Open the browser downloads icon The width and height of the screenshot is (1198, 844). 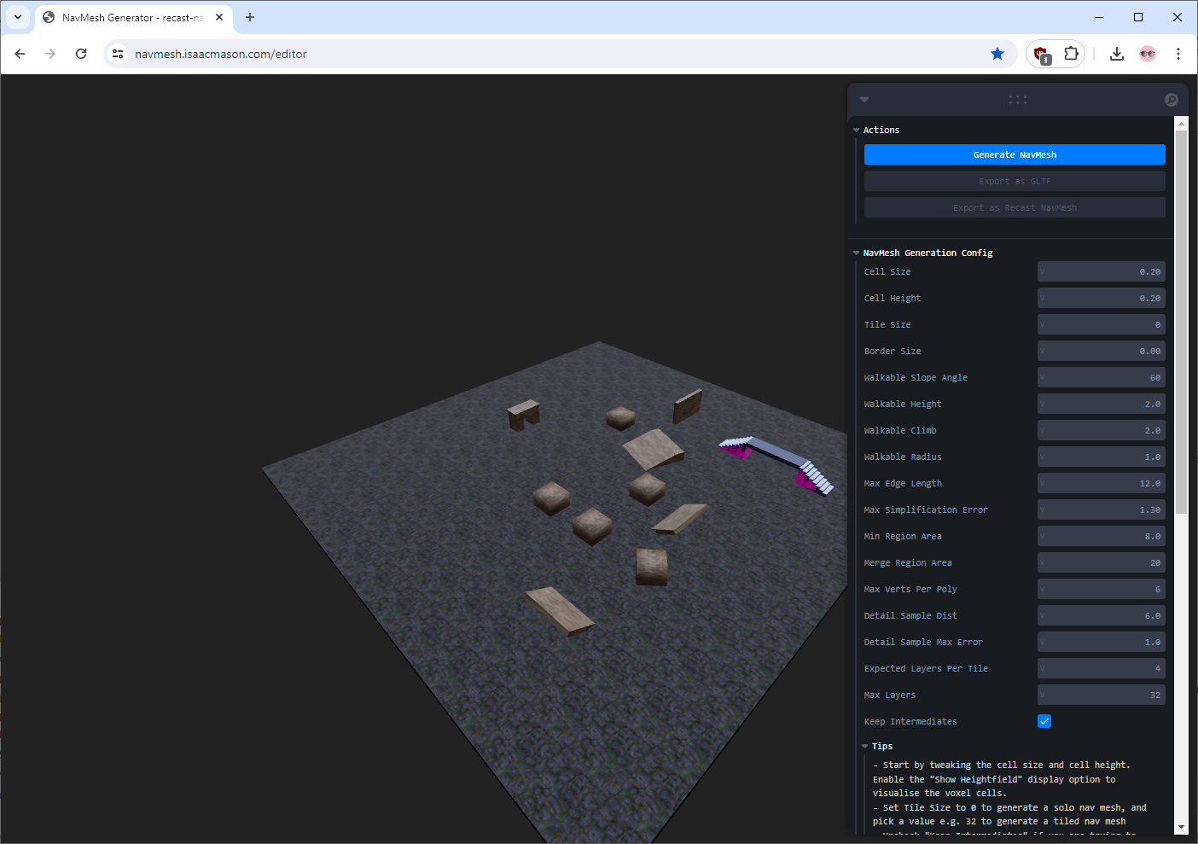coord(1117,54)
